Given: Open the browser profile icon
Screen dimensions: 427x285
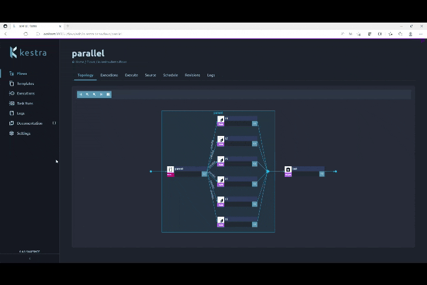Looking at the screenshot, I should 410,34.
